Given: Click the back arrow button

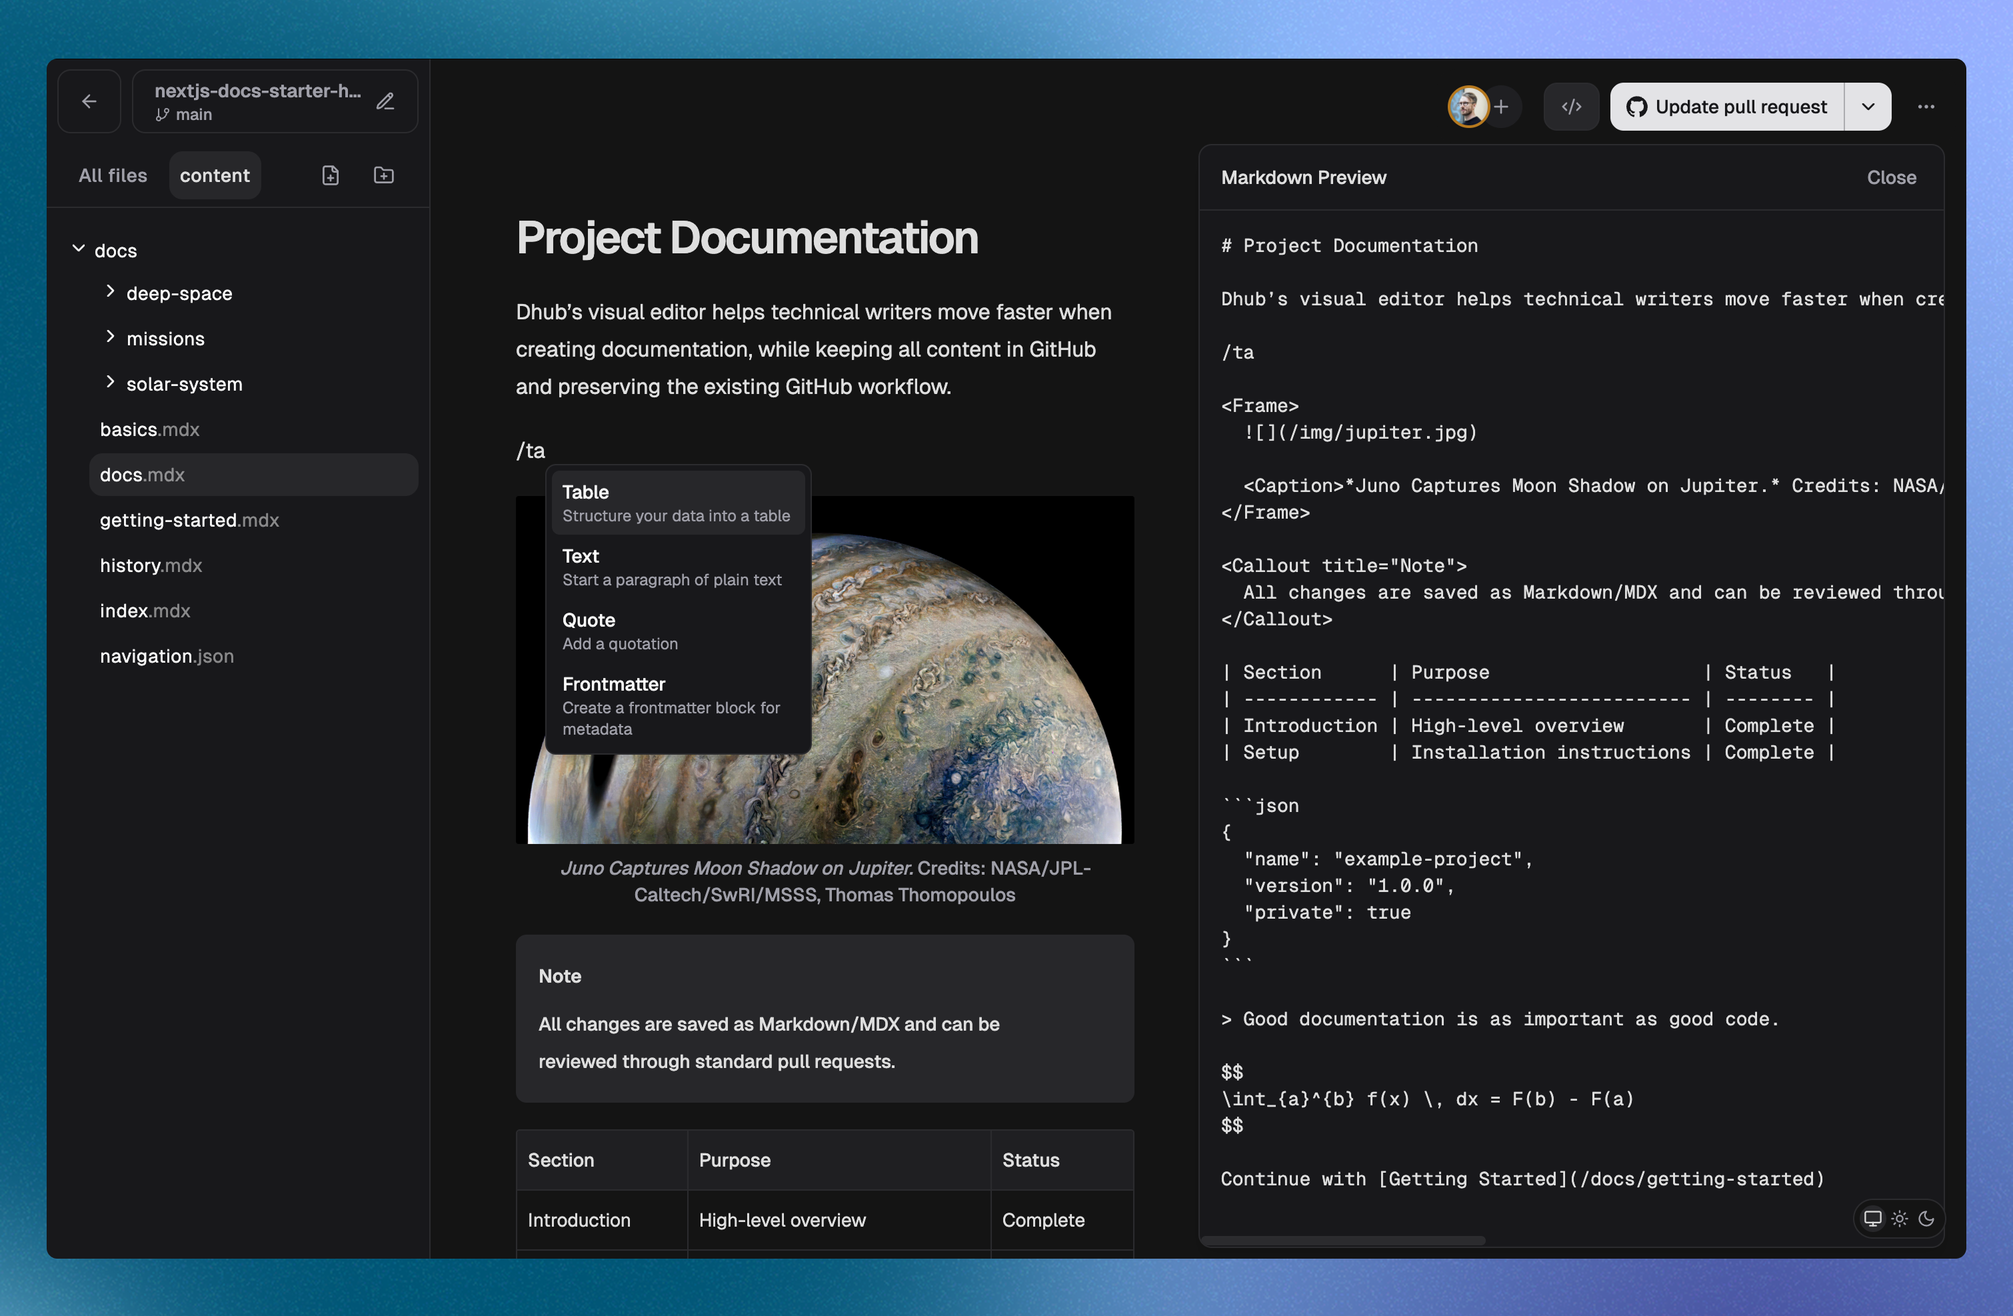Looking at the screenshot, I should [89, 101].
